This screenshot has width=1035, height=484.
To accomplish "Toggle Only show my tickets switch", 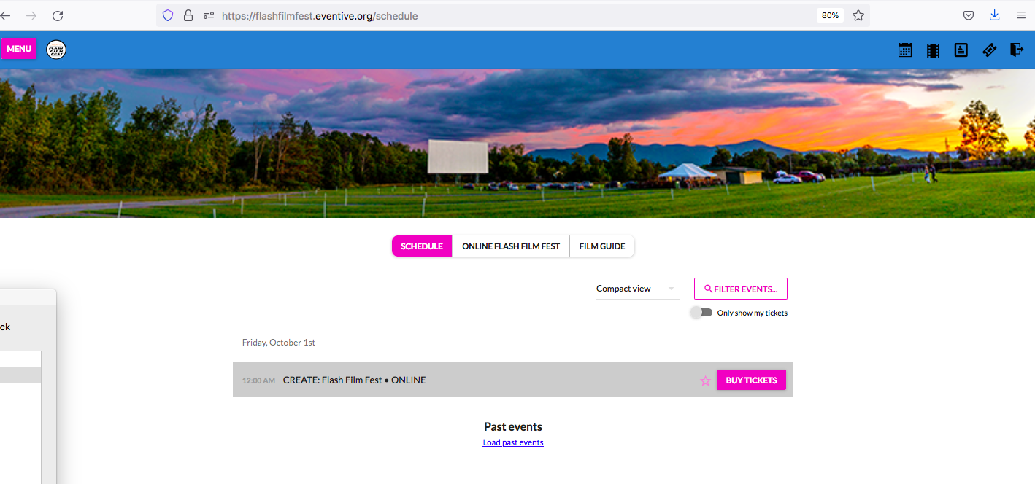I will click(701, 313).
